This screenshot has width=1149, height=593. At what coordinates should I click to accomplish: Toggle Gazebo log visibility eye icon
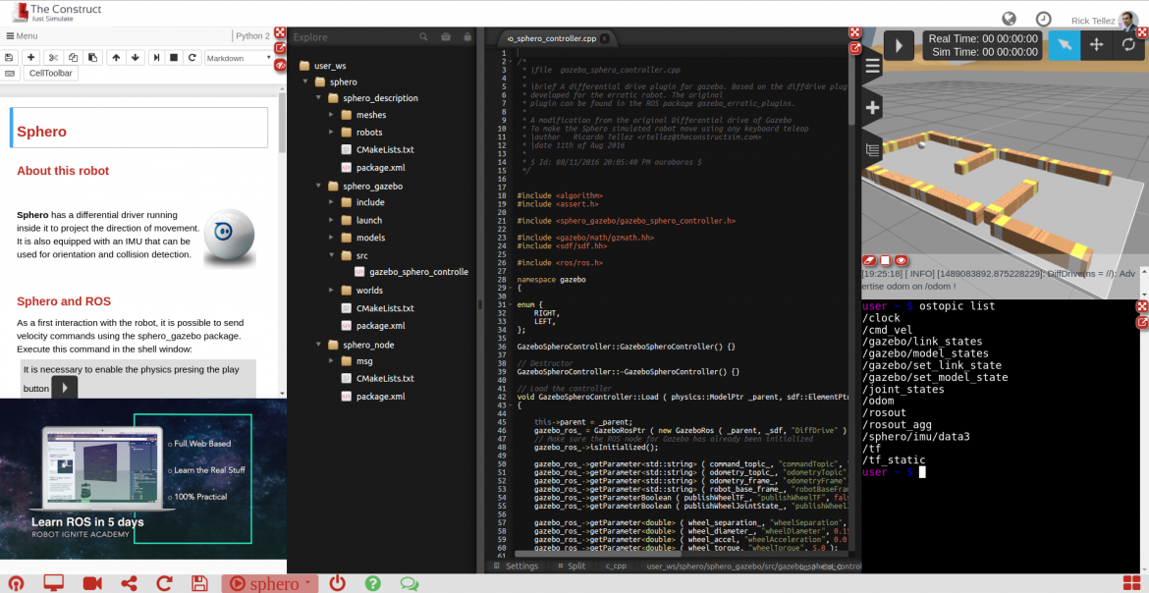[x=903, y=260]
